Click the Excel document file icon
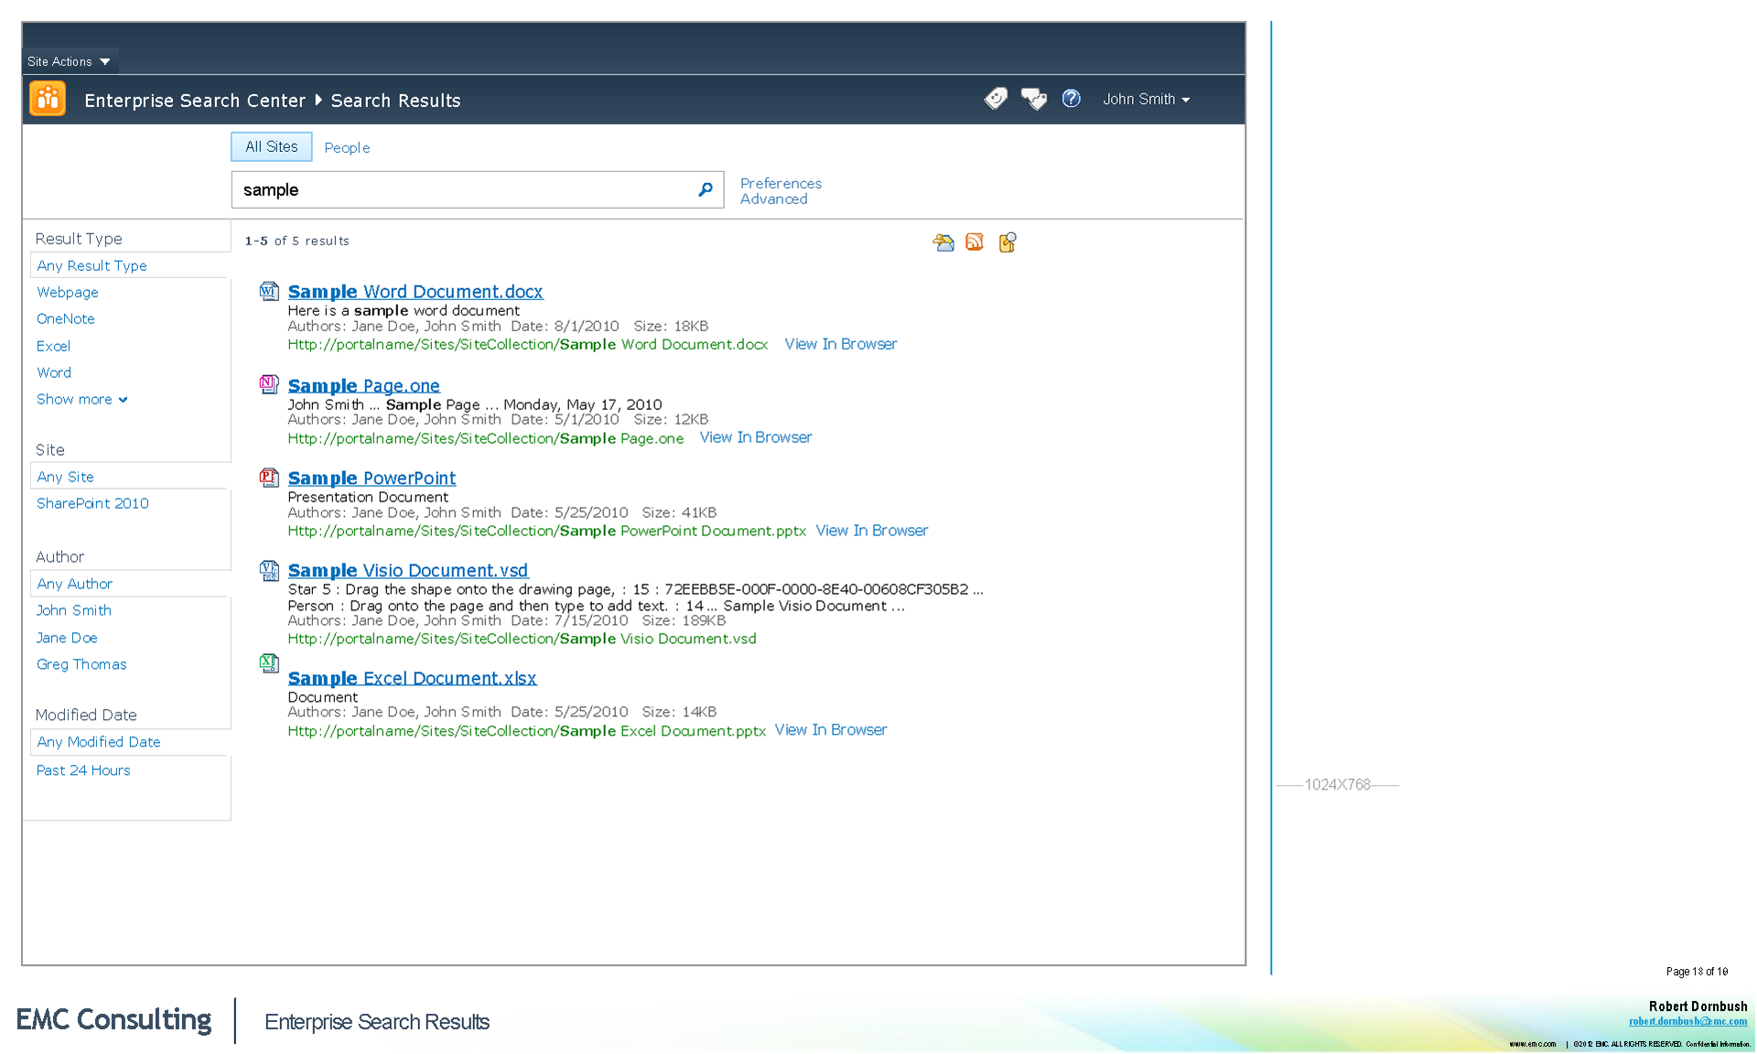This screenshot has height=1054, width=1757. [x=268, y=663]
